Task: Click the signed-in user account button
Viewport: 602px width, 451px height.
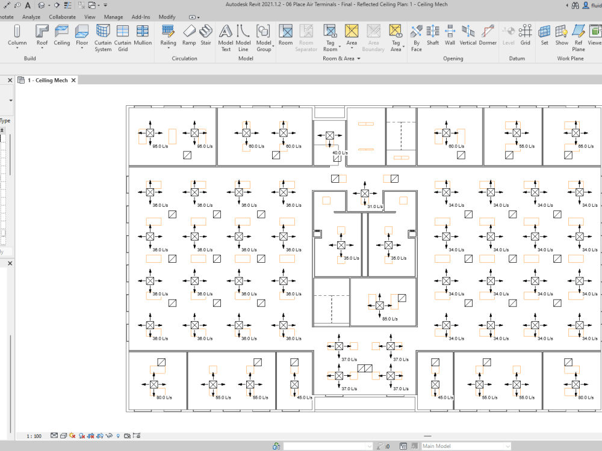Action: point(585,5)
